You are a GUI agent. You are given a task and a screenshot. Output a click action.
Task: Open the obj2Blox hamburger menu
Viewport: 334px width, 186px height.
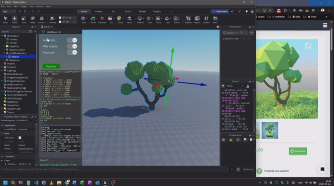[x=43, y=32]
